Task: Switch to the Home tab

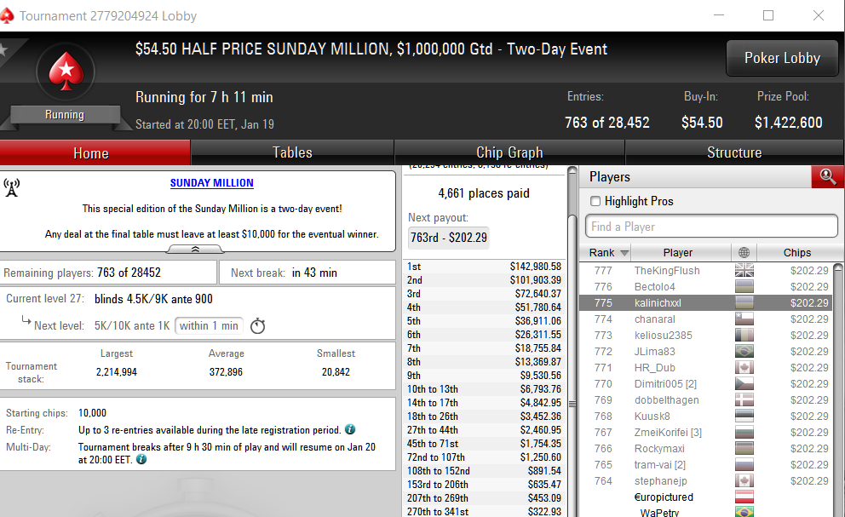Action: [95, 152]
